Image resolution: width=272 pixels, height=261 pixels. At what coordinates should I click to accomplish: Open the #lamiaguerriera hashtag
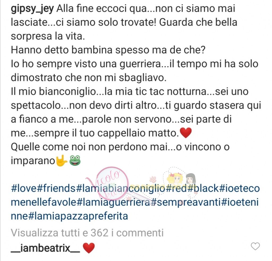coord(113,202)
